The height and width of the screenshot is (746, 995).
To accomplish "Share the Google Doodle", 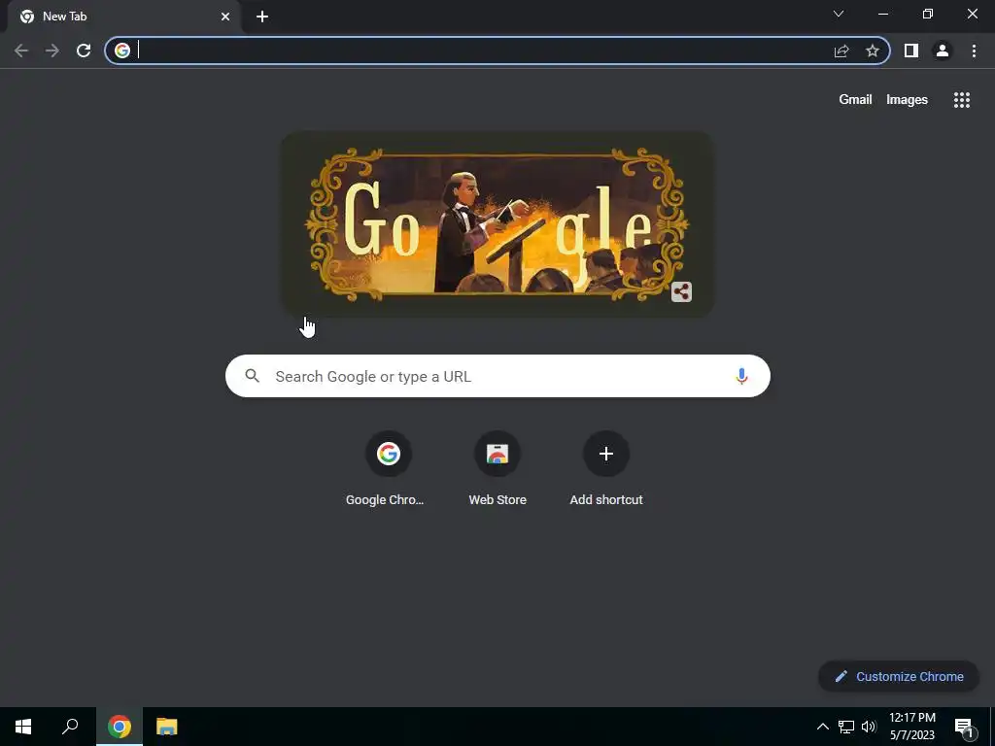I will (x=681, y=291).
